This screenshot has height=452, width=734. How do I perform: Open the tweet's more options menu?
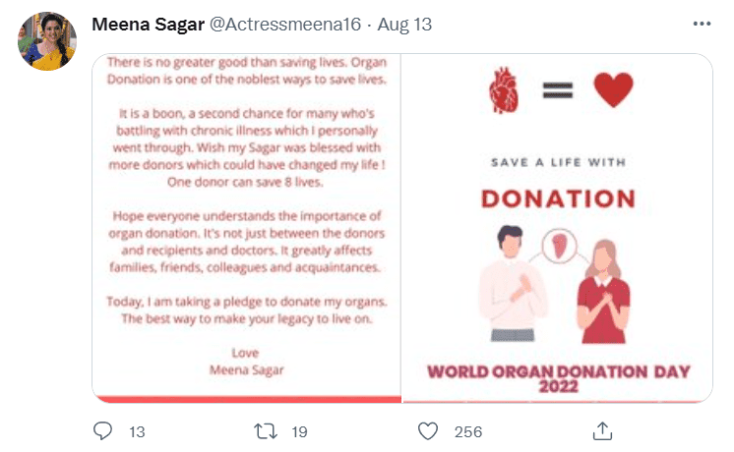[x=702, y=24]
